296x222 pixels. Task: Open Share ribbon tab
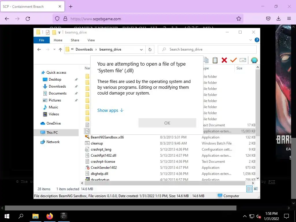tap(75, 40)
